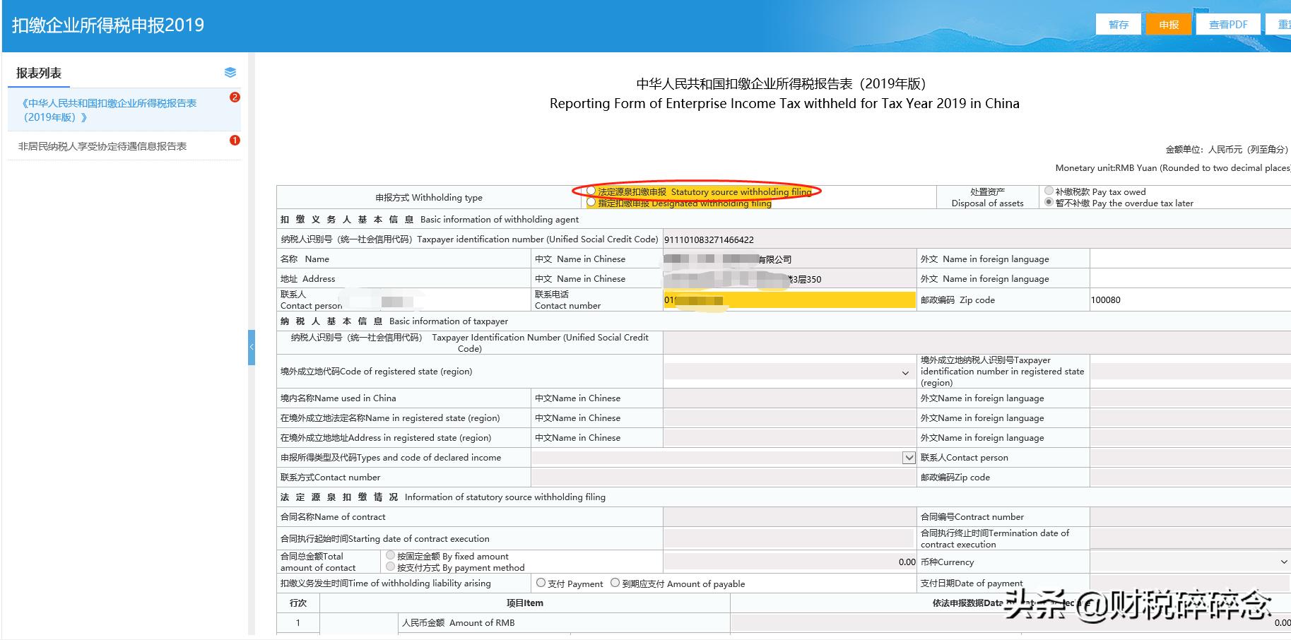
Task: Click Starting date of contract execution field
Action: (789, 539)
